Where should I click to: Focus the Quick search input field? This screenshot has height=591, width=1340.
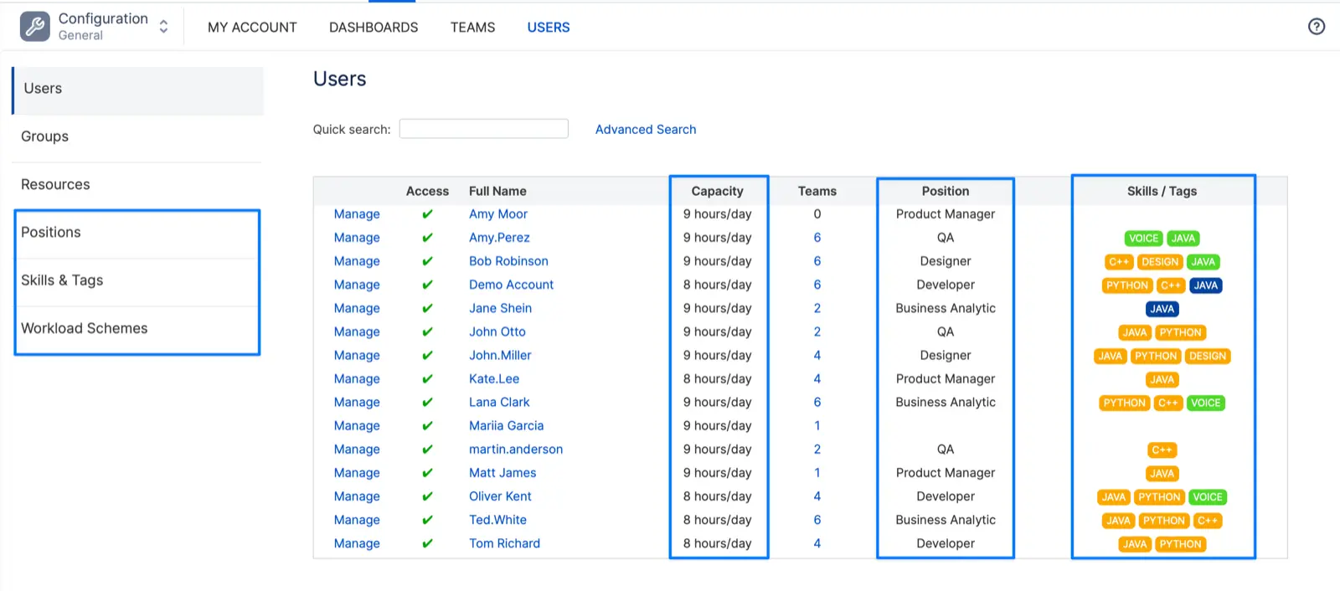pyautogui.click(x=483, y=129)
